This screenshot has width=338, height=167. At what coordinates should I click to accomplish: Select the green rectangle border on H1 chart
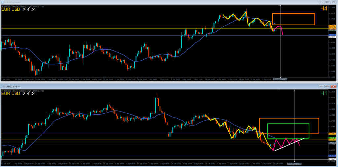click(x=288, y=124)
